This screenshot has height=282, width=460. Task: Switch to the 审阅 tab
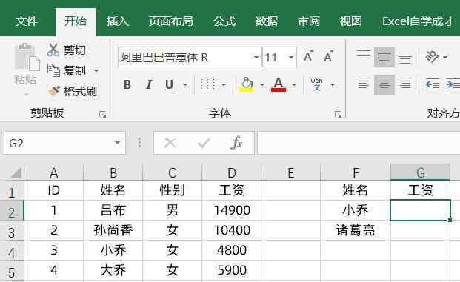point(309,21)
